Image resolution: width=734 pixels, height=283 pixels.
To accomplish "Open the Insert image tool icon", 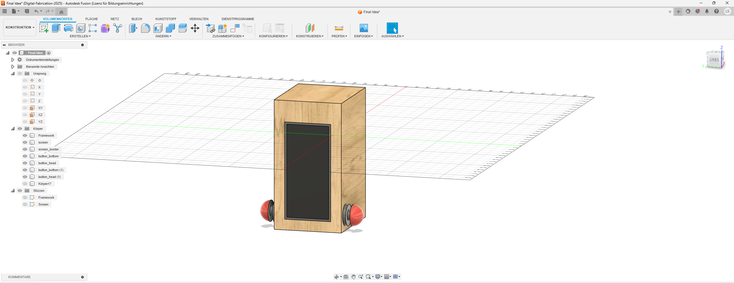I will [363, 28].
